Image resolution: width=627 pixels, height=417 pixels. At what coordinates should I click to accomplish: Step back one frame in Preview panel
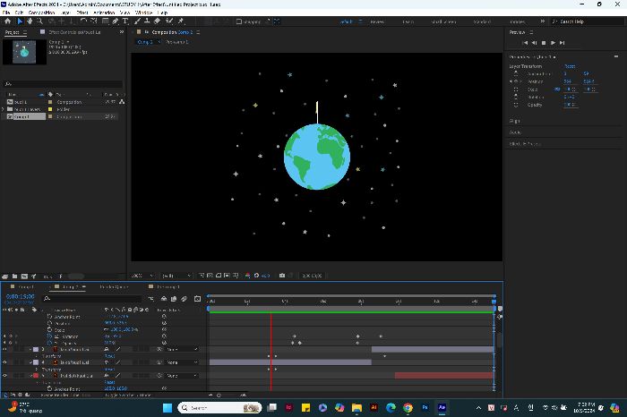pos(534,43)
